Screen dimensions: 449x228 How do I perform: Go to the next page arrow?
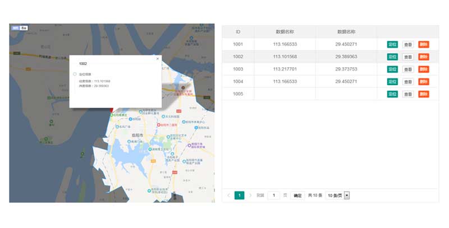tap(250, 196)
